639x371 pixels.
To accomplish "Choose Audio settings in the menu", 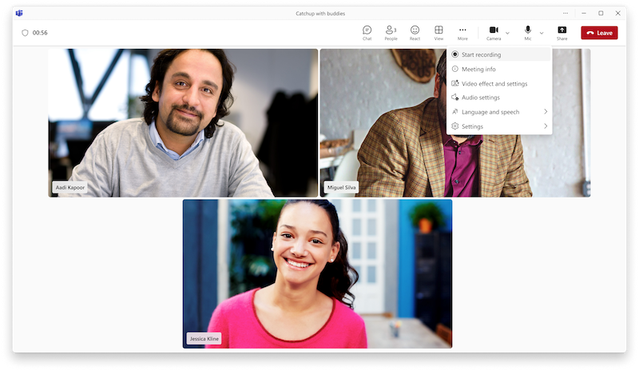I will tap(499, 98).
